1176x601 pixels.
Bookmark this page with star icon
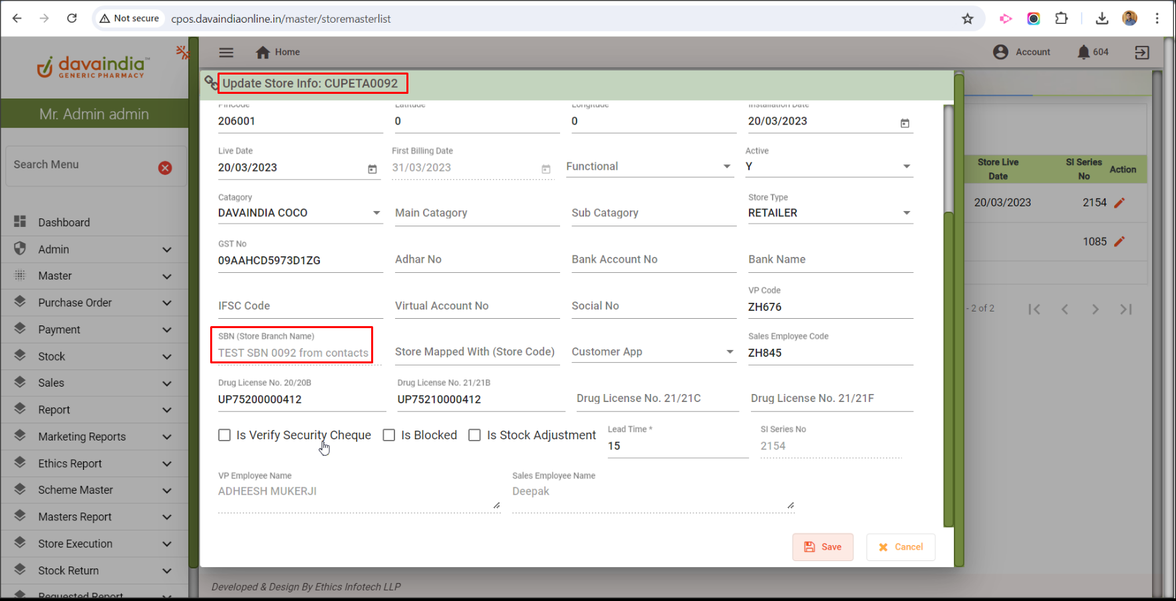tap(967, 19)
